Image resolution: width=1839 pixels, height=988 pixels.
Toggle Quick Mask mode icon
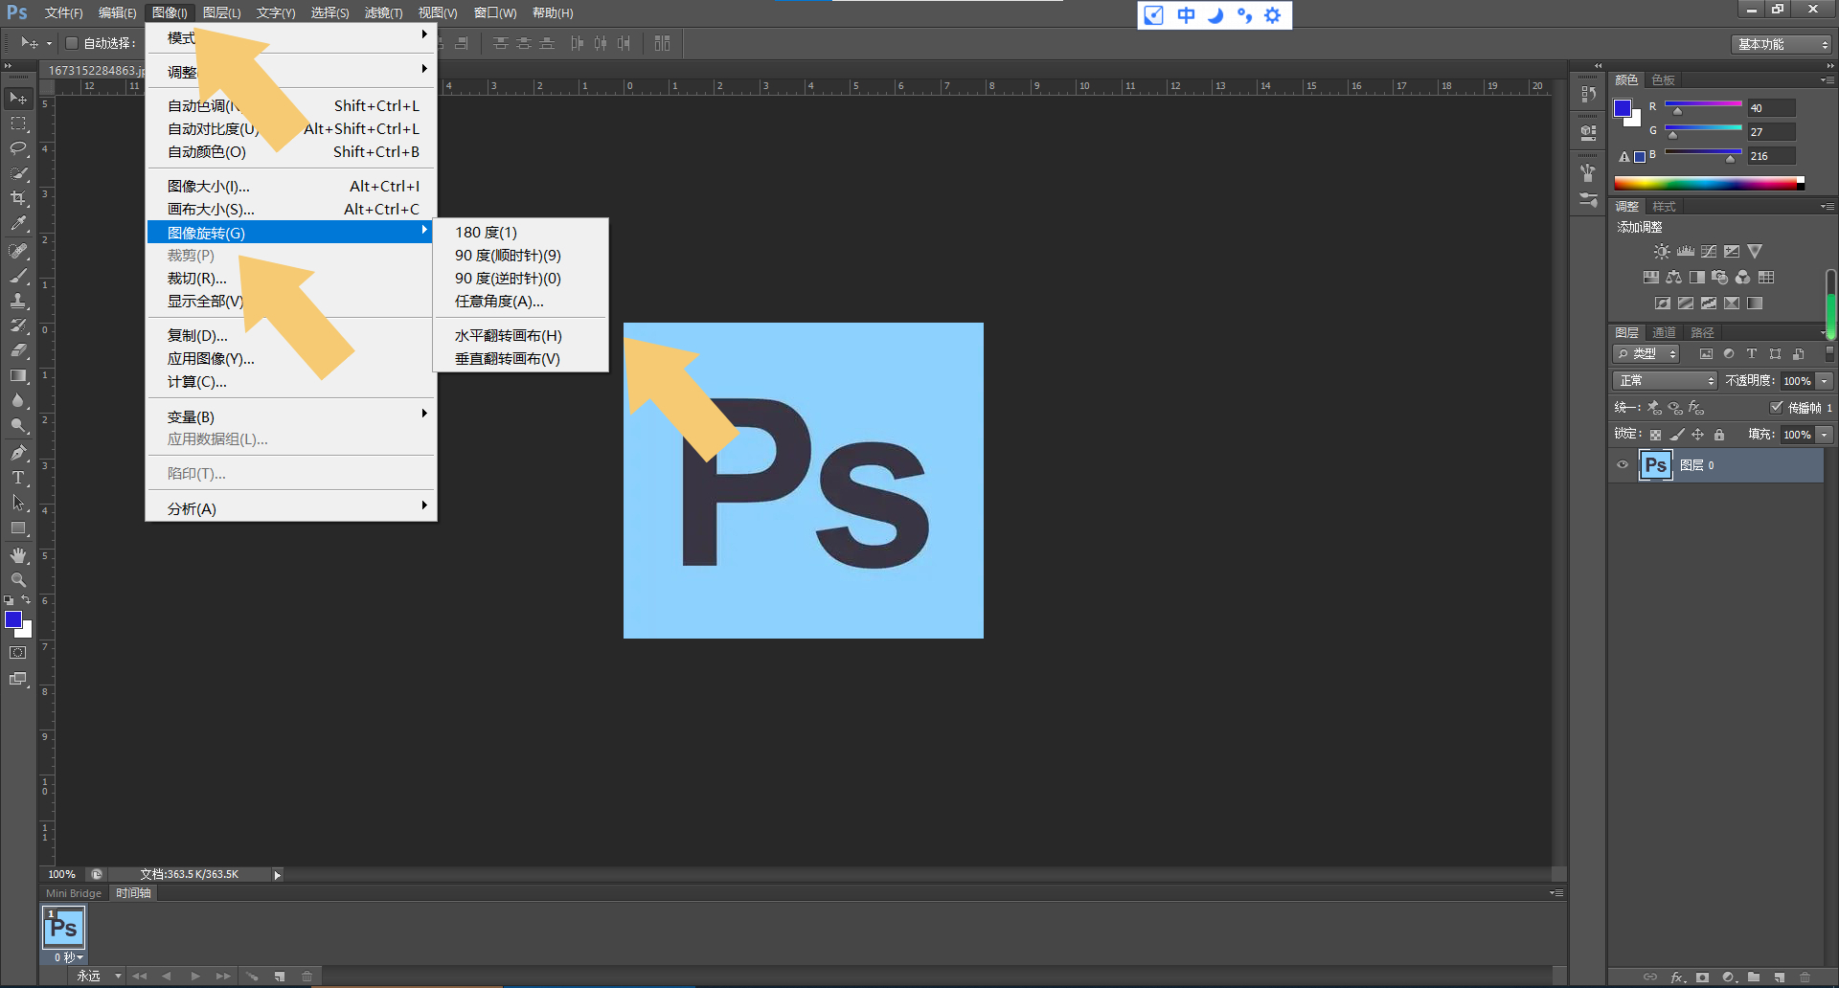18,653
